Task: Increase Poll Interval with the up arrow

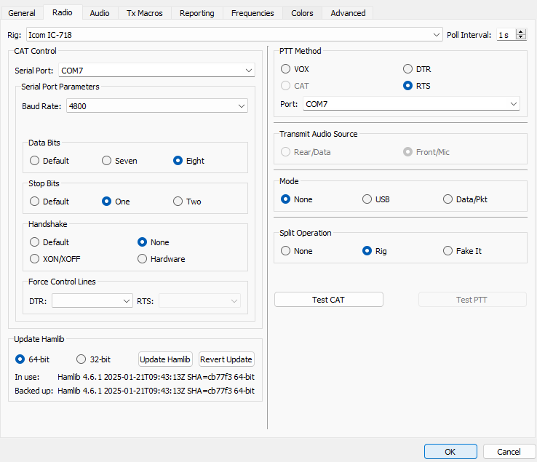Action: coord(521,31)
